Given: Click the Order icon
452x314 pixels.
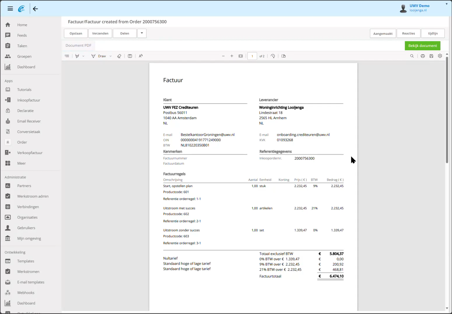Looking at the screenshot, I should pos(8,142).
